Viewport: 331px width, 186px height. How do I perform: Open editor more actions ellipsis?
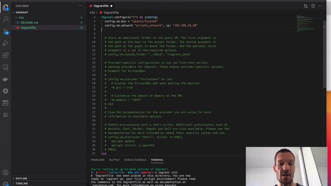pyautogui.click(x=321, y=6)
